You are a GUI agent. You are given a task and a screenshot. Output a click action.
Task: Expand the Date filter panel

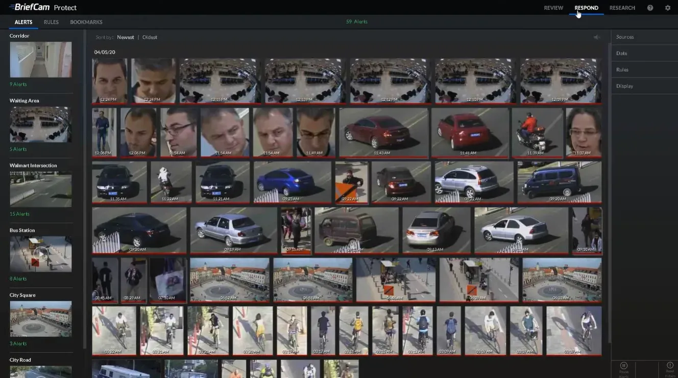click(644, 53)
